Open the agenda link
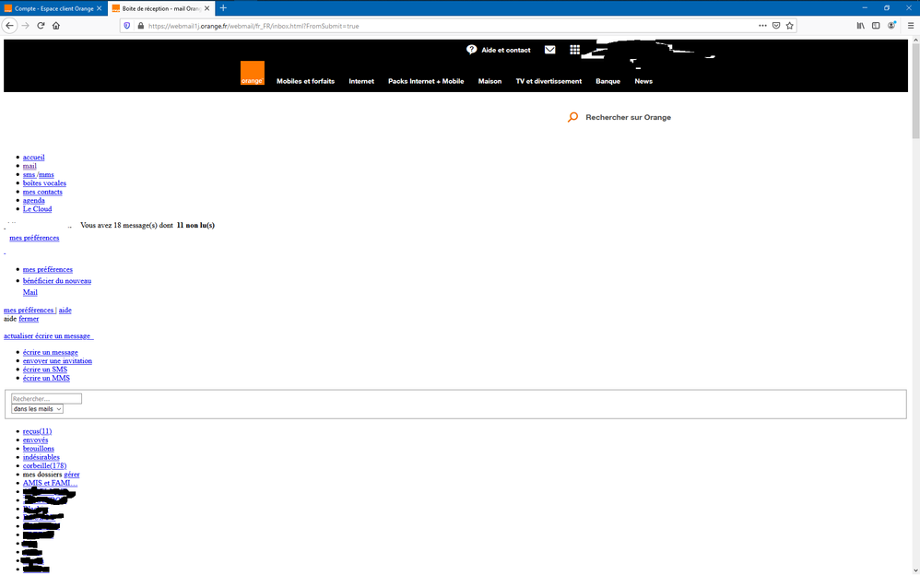 click(34, 201)
